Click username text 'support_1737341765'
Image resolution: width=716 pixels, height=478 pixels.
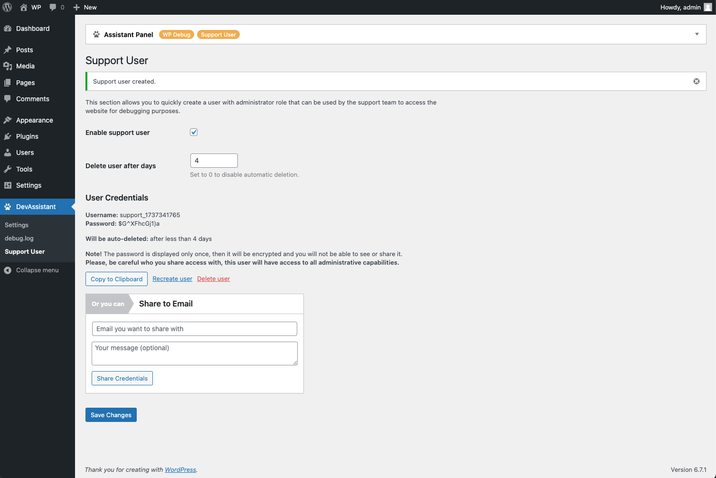[x=150, y=215]
